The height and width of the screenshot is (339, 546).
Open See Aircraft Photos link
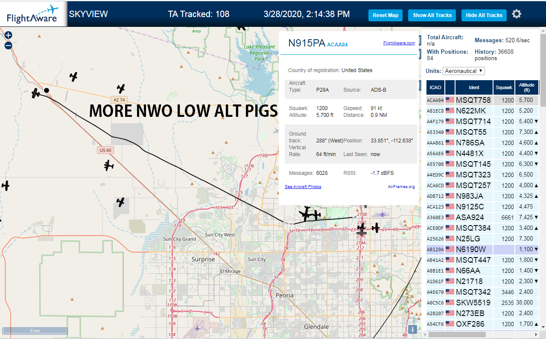(x=303, y=187)
